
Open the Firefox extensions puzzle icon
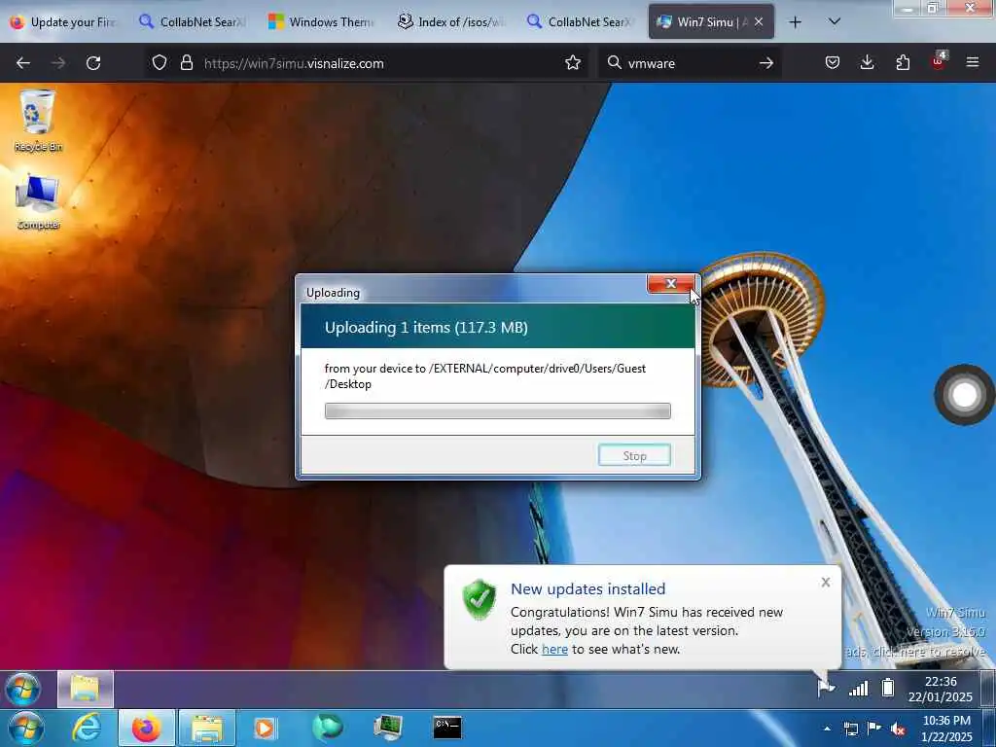(903, 62)
